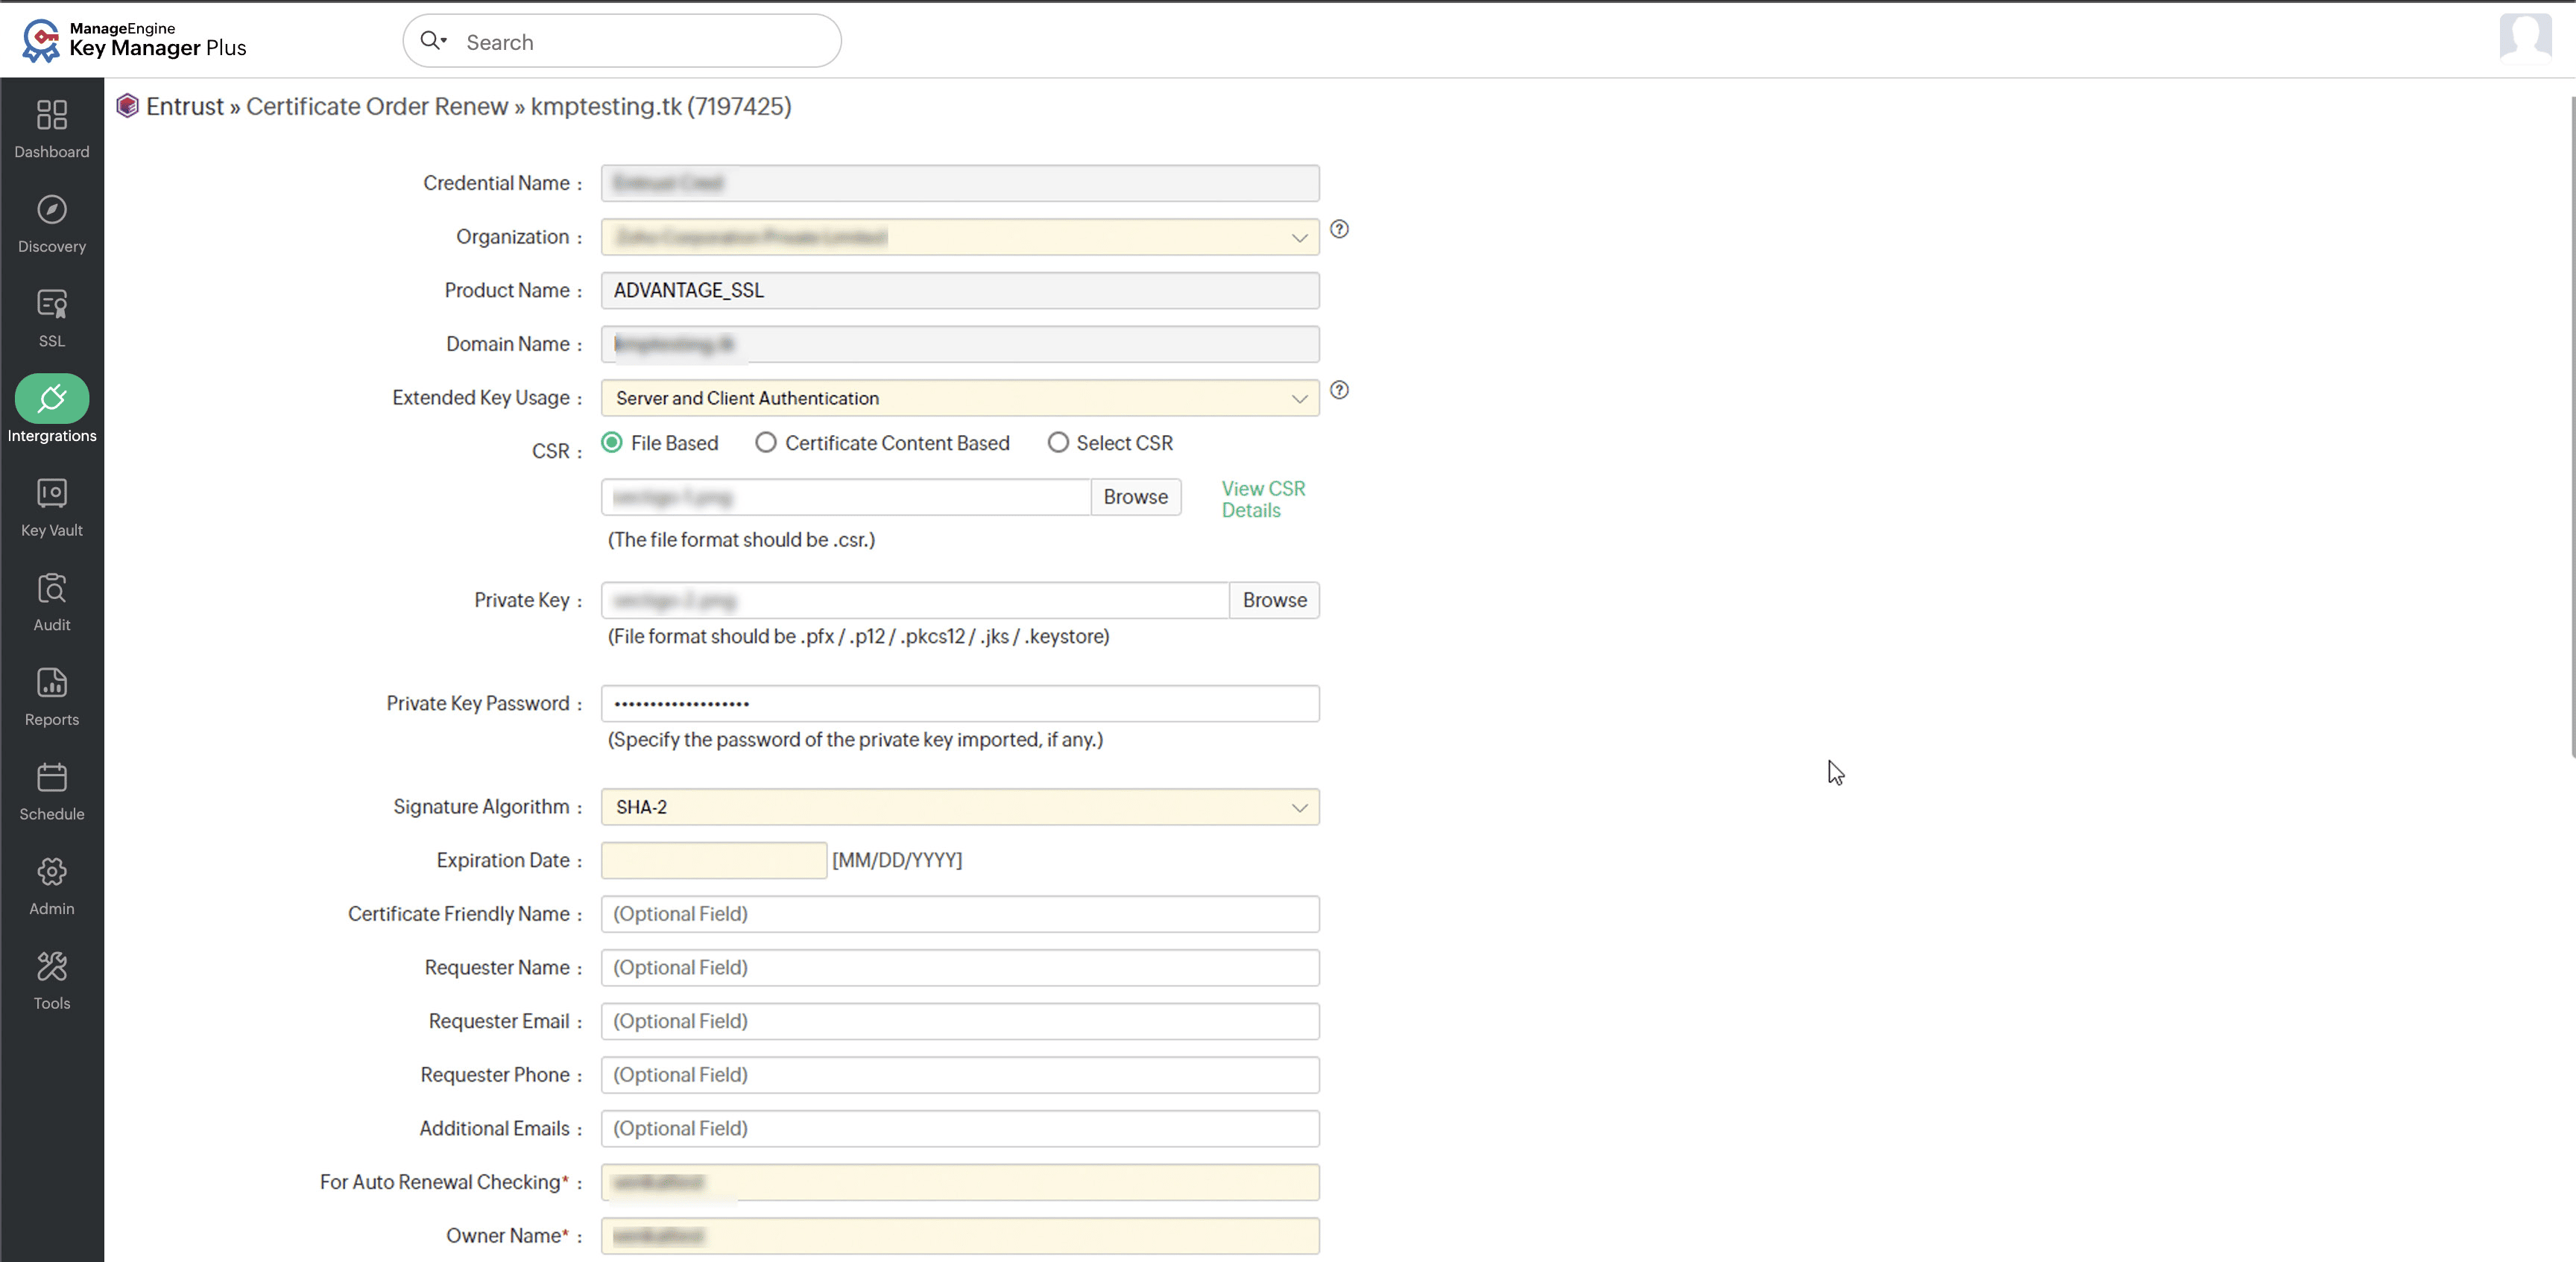Open the Schedule calendar icon
Screen dimensions: 2576x1262
52,776
